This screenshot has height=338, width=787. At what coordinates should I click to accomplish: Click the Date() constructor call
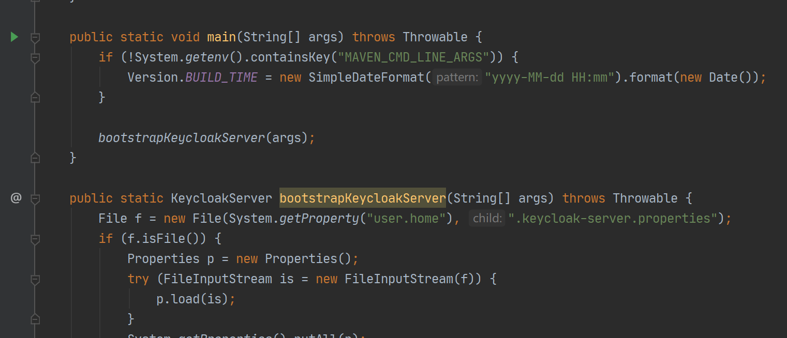730,77
